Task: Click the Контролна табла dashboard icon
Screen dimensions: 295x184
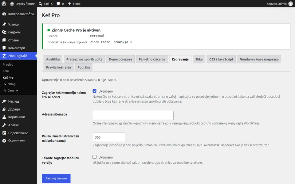Action: tap(4, 14)
